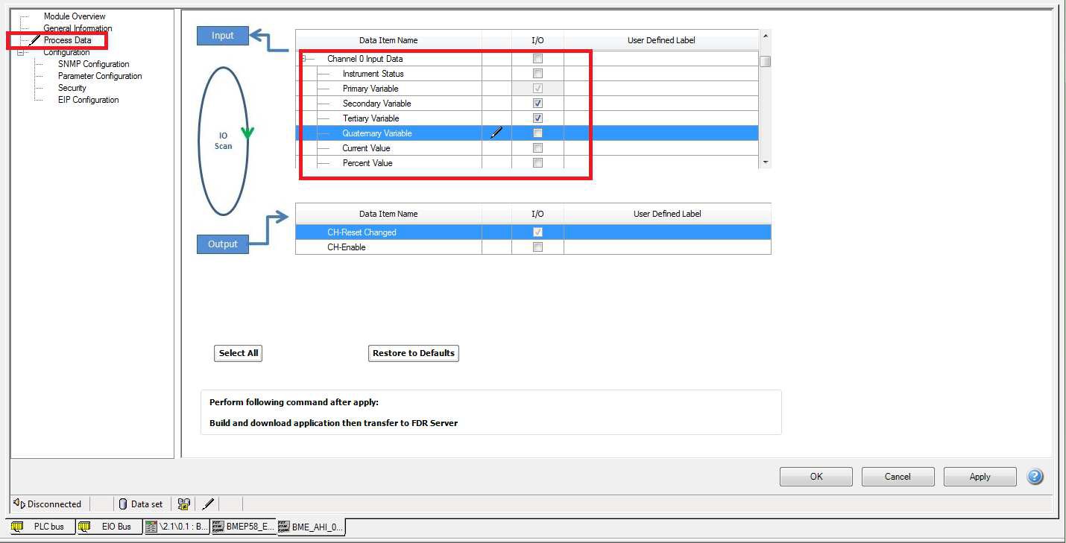This screenshot has width=1066, height=543.
Task: Select Process Data in the tree
Action: [67, 40]
